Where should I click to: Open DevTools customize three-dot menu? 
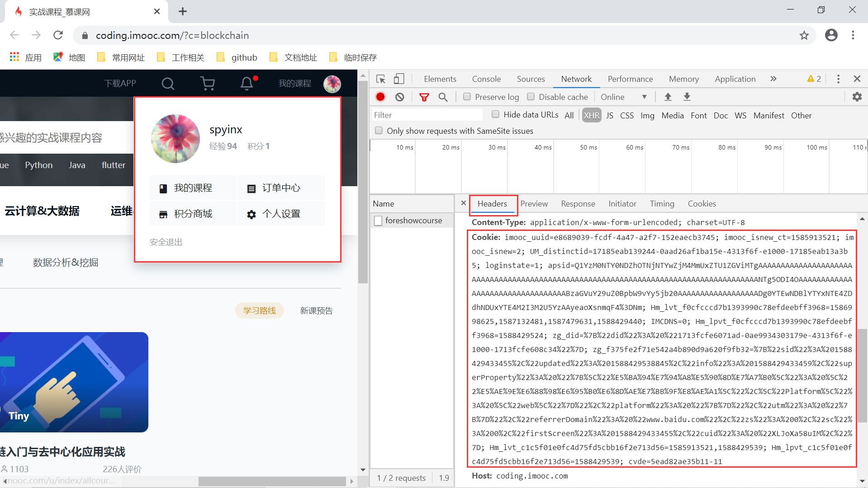(838, 79)
